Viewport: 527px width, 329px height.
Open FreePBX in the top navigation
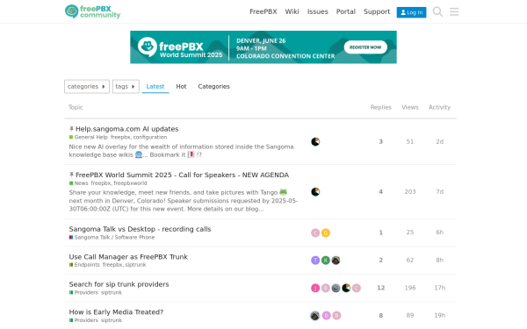coord(263,11)
